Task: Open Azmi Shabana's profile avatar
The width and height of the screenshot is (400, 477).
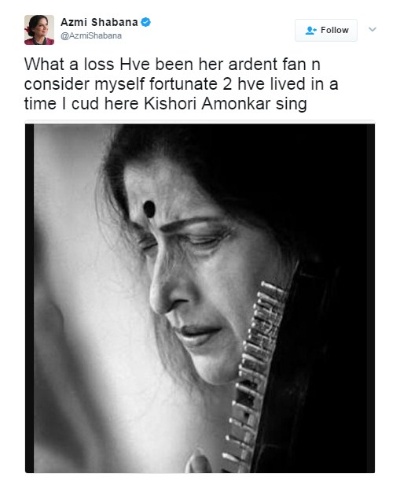Action: pos(39,30)
